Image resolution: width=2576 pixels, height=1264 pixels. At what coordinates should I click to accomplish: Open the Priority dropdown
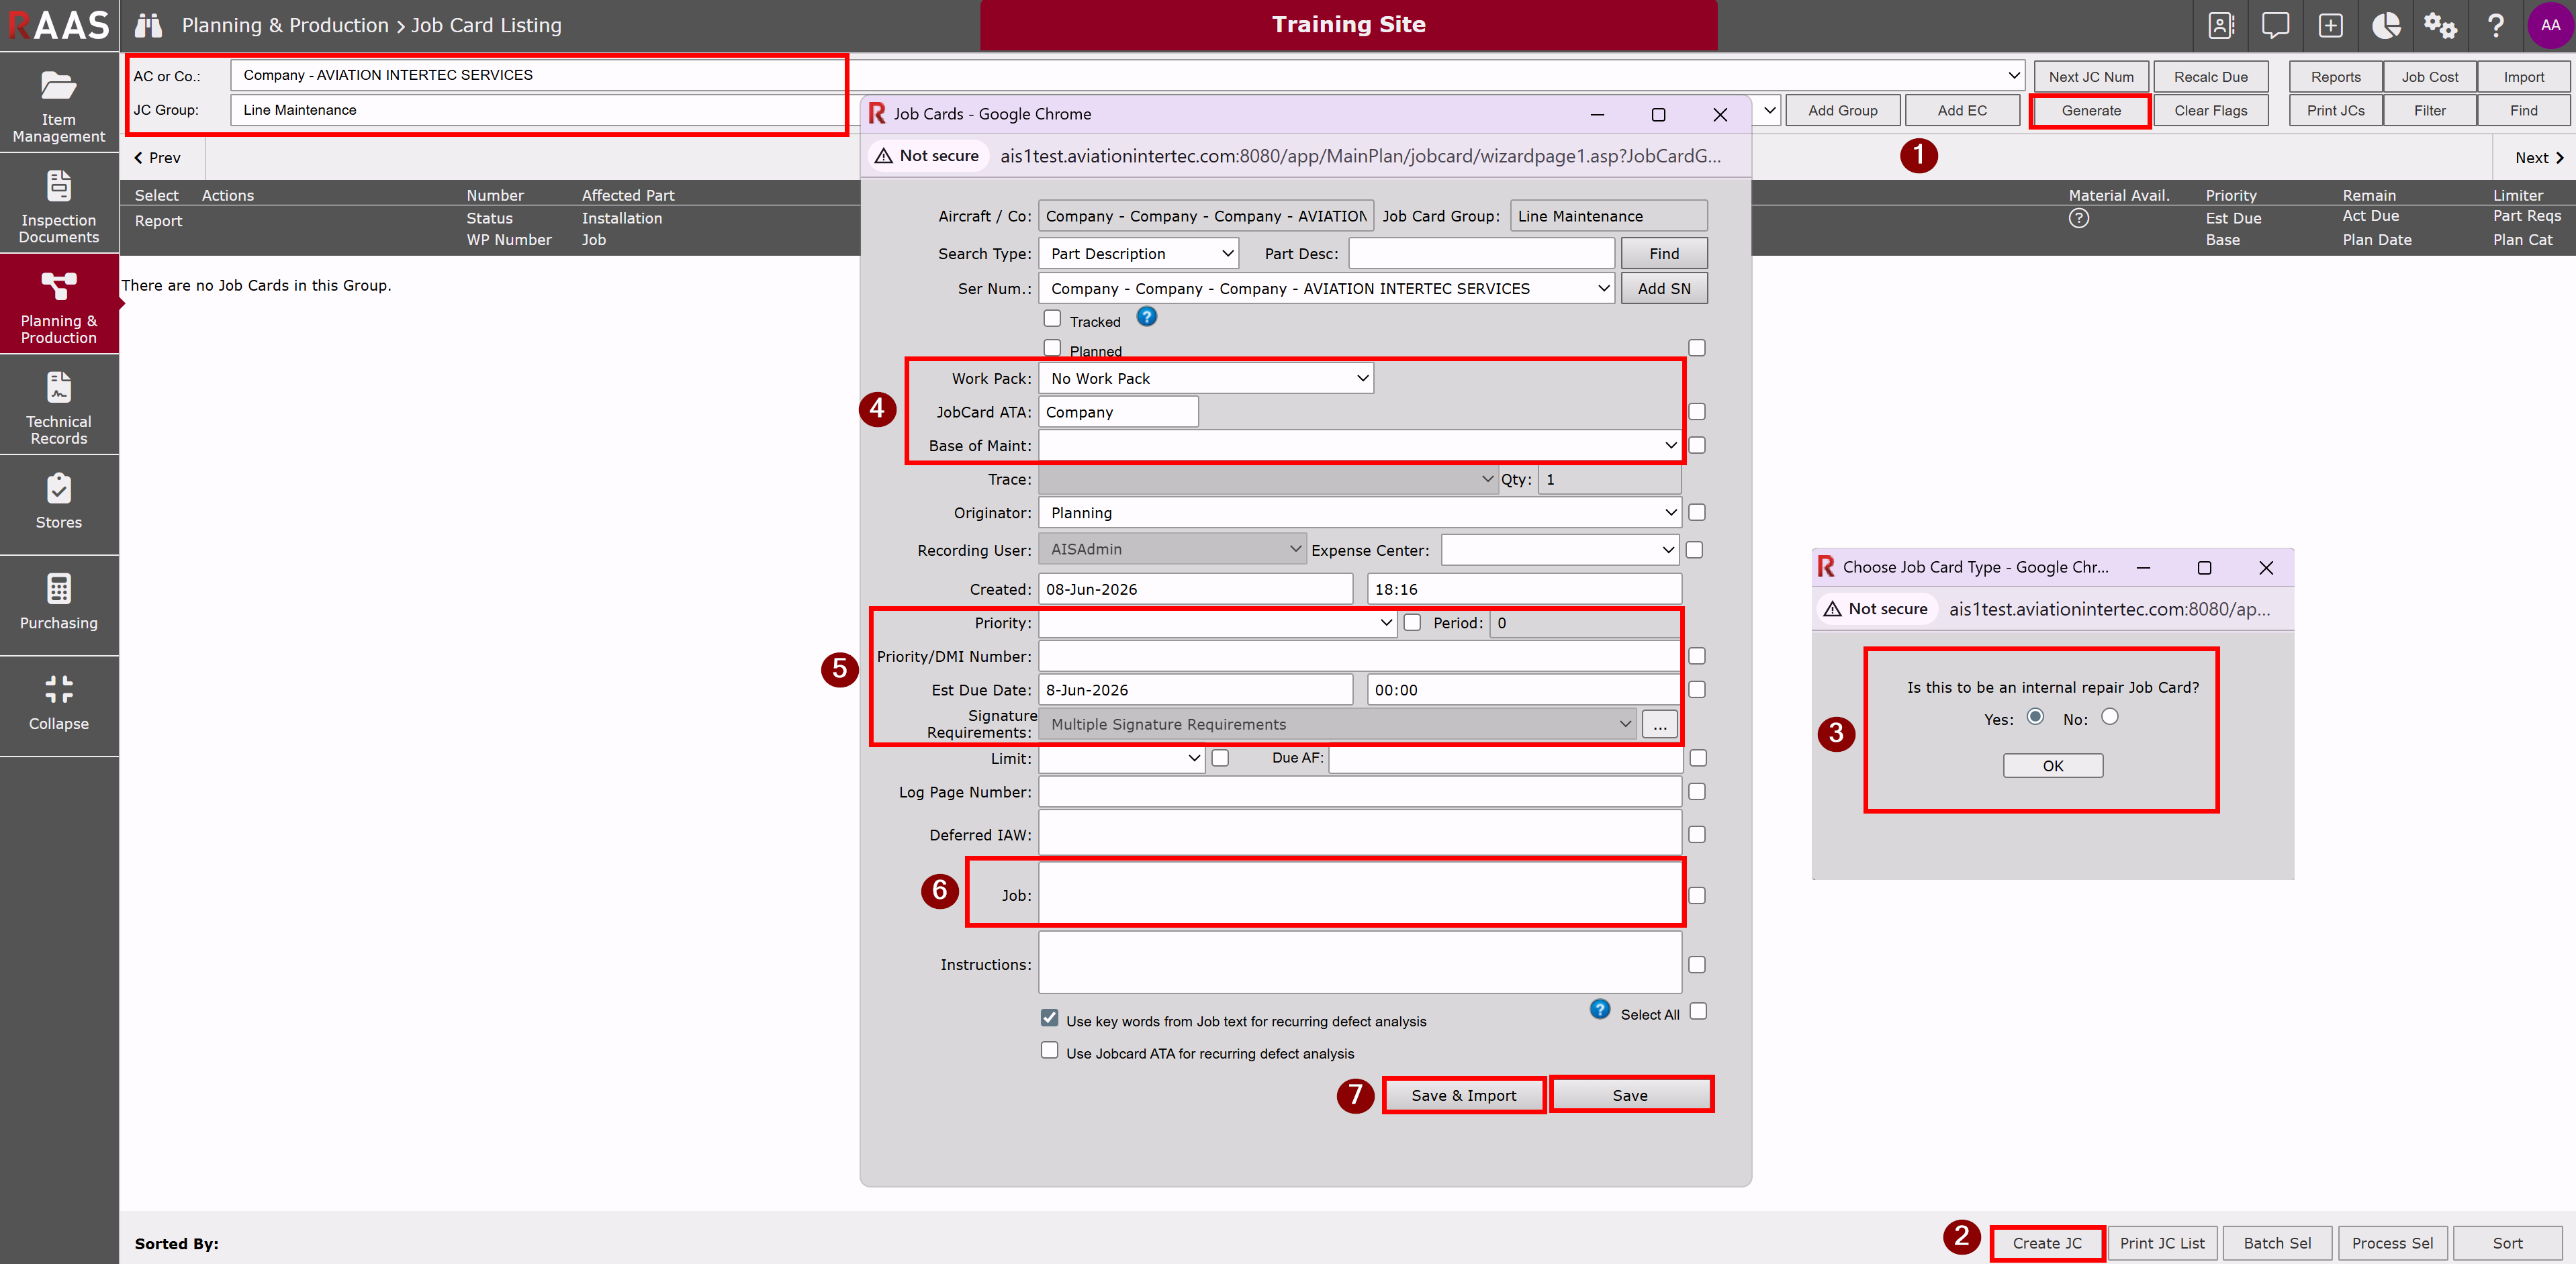tap(1218, 623)
